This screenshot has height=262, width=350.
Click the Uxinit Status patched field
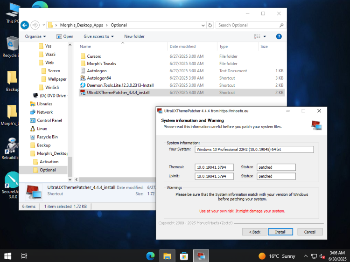[276, 176]
